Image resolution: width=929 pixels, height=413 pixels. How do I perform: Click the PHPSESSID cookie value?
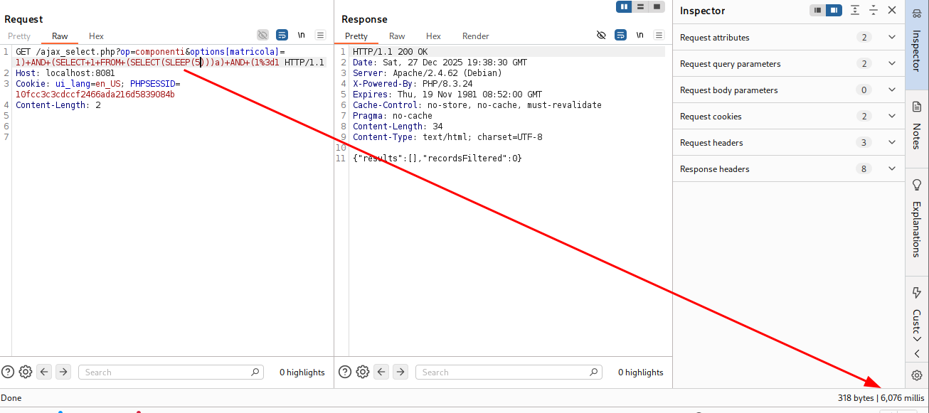point(95,95)
